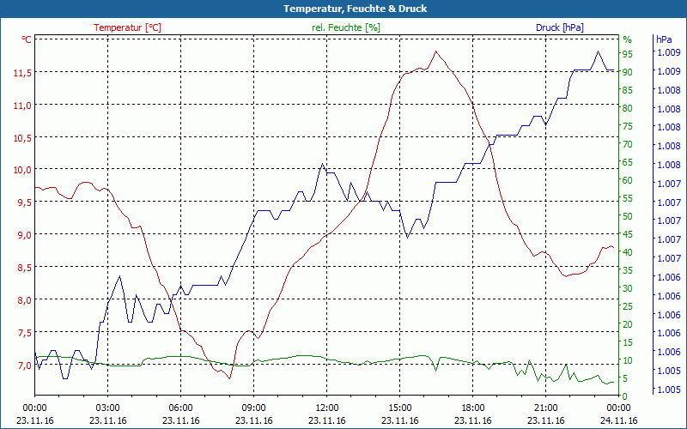This screenshot has height=429, width=687.
Task: Click the green 10 humidity axis tick
Action: (628, 360)
